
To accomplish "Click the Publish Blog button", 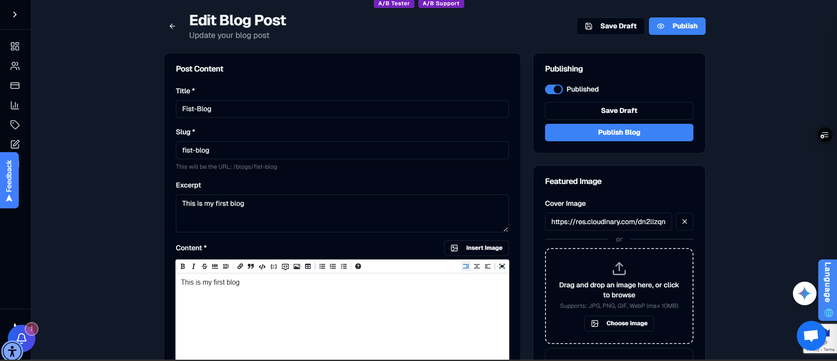I will [x=619, y=133].
